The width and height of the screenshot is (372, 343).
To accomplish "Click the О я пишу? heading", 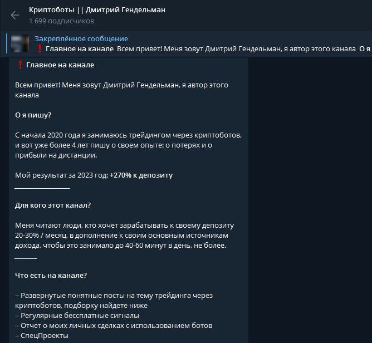I will click(33, 115).
